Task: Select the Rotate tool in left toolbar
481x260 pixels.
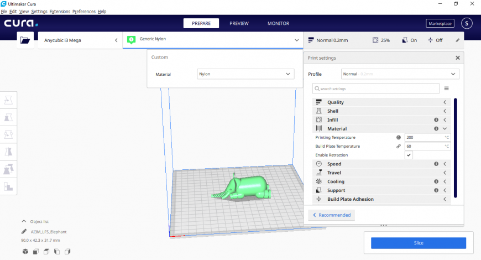Action: click(x=8, y=134)
